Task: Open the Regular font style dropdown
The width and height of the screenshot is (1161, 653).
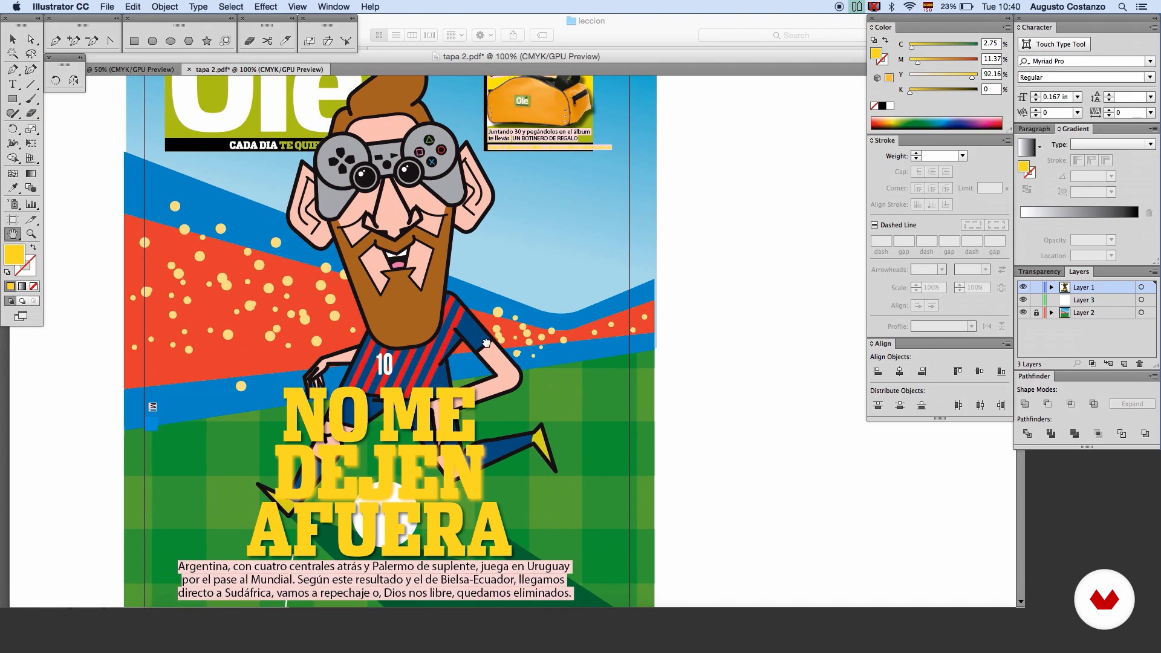Action: (1150, 77)
